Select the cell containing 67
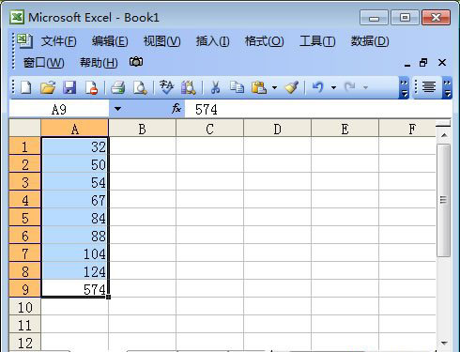 coord(74,200)
